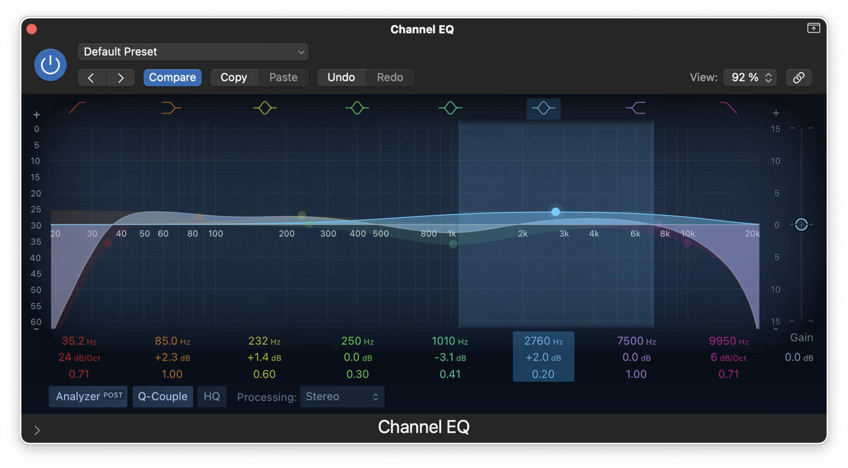Toggle the purple high shelf band icon

[635, 107]
